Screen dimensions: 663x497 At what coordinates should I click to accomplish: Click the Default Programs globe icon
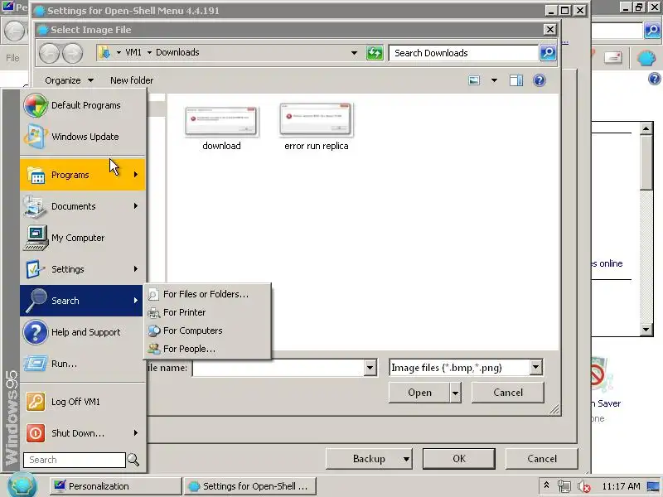(x=36, y=105)
